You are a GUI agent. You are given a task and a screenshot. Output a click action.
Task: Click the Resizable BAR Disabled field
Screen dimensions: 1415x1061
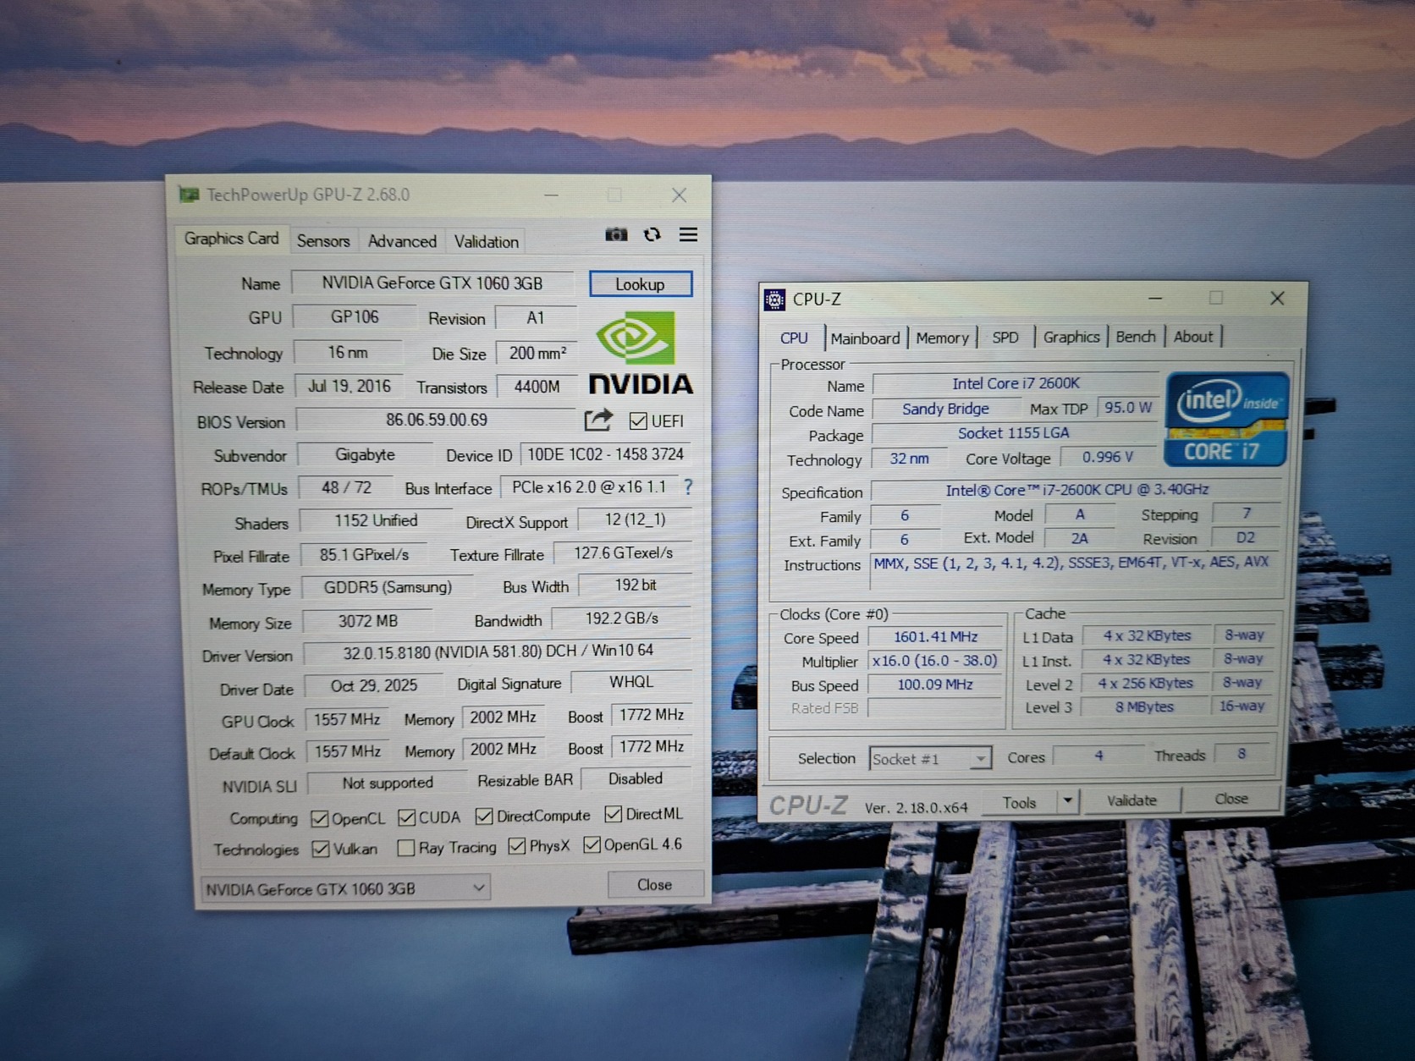[636, 778]
